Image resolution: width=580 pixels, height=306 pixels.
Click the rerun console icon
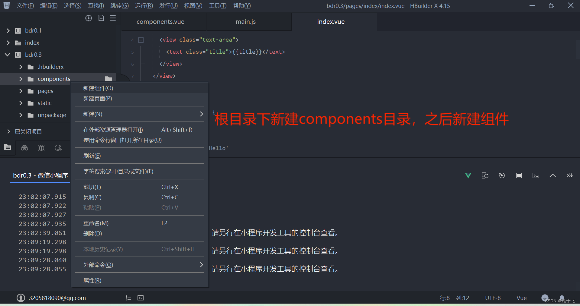click(502, 175)
